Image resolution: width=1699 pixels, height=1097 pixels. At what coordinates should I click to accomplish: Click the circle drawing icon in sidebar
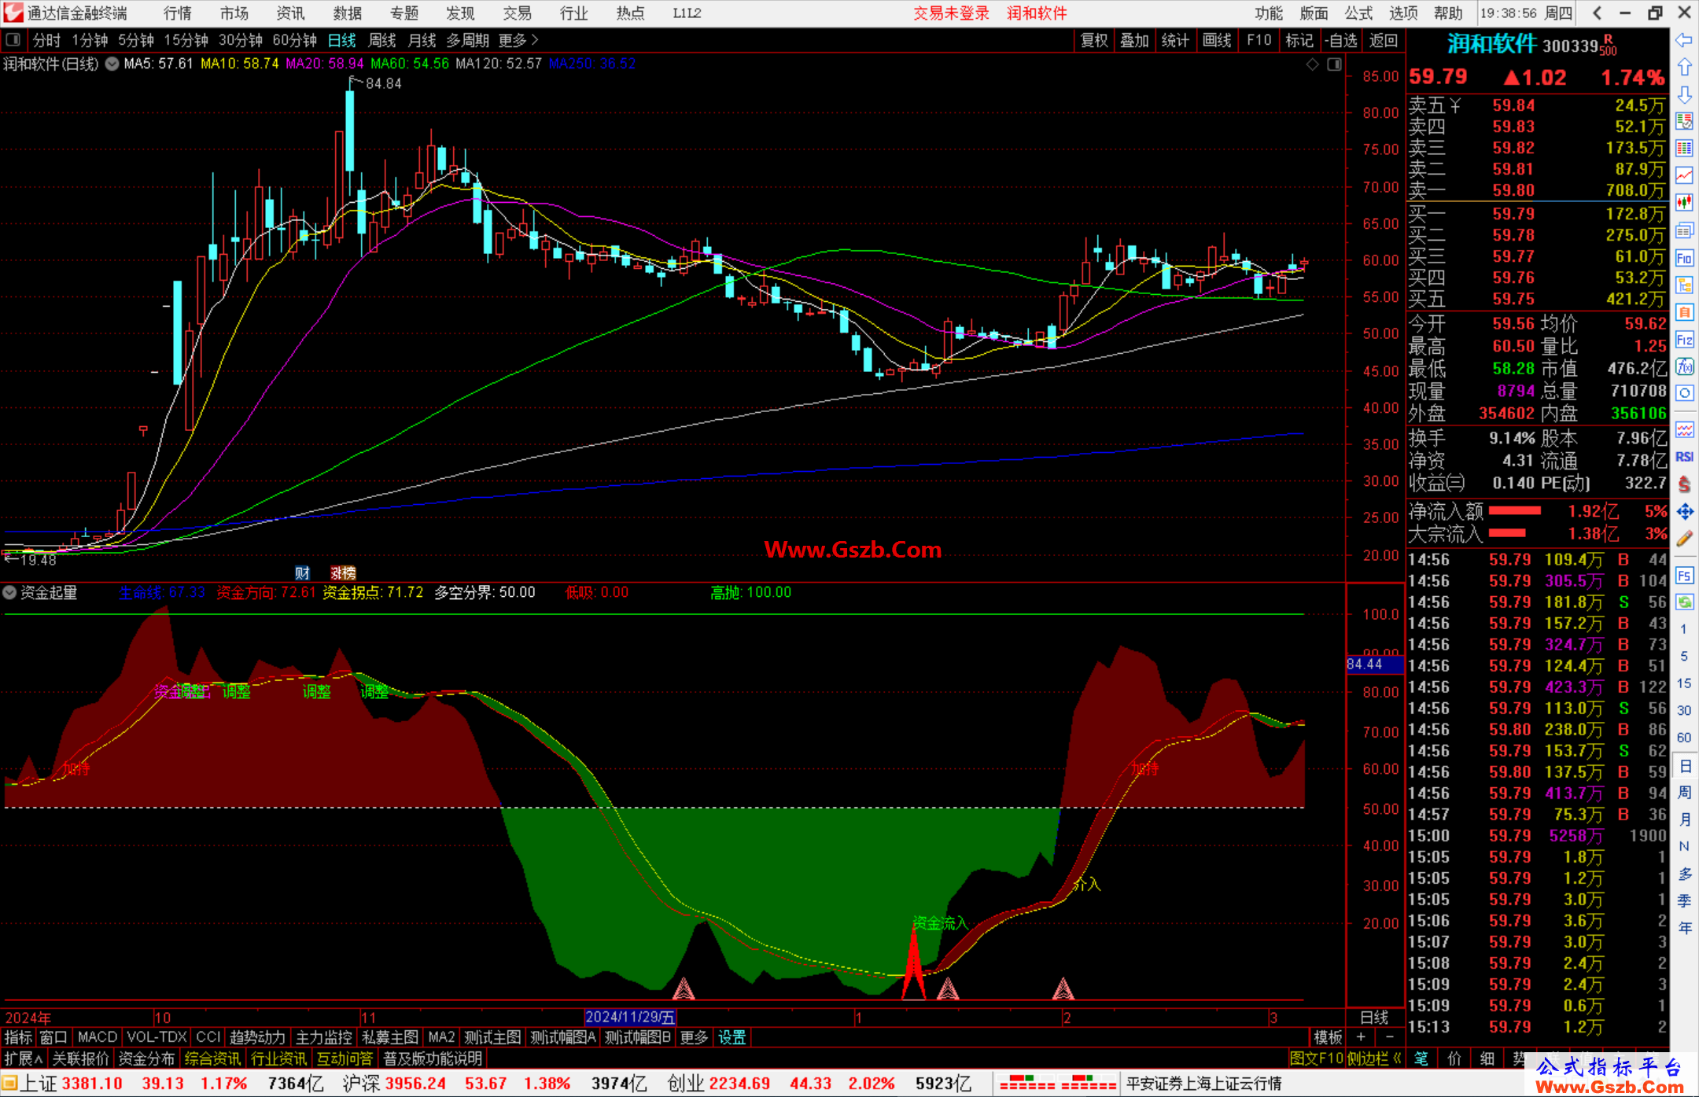1684,393
